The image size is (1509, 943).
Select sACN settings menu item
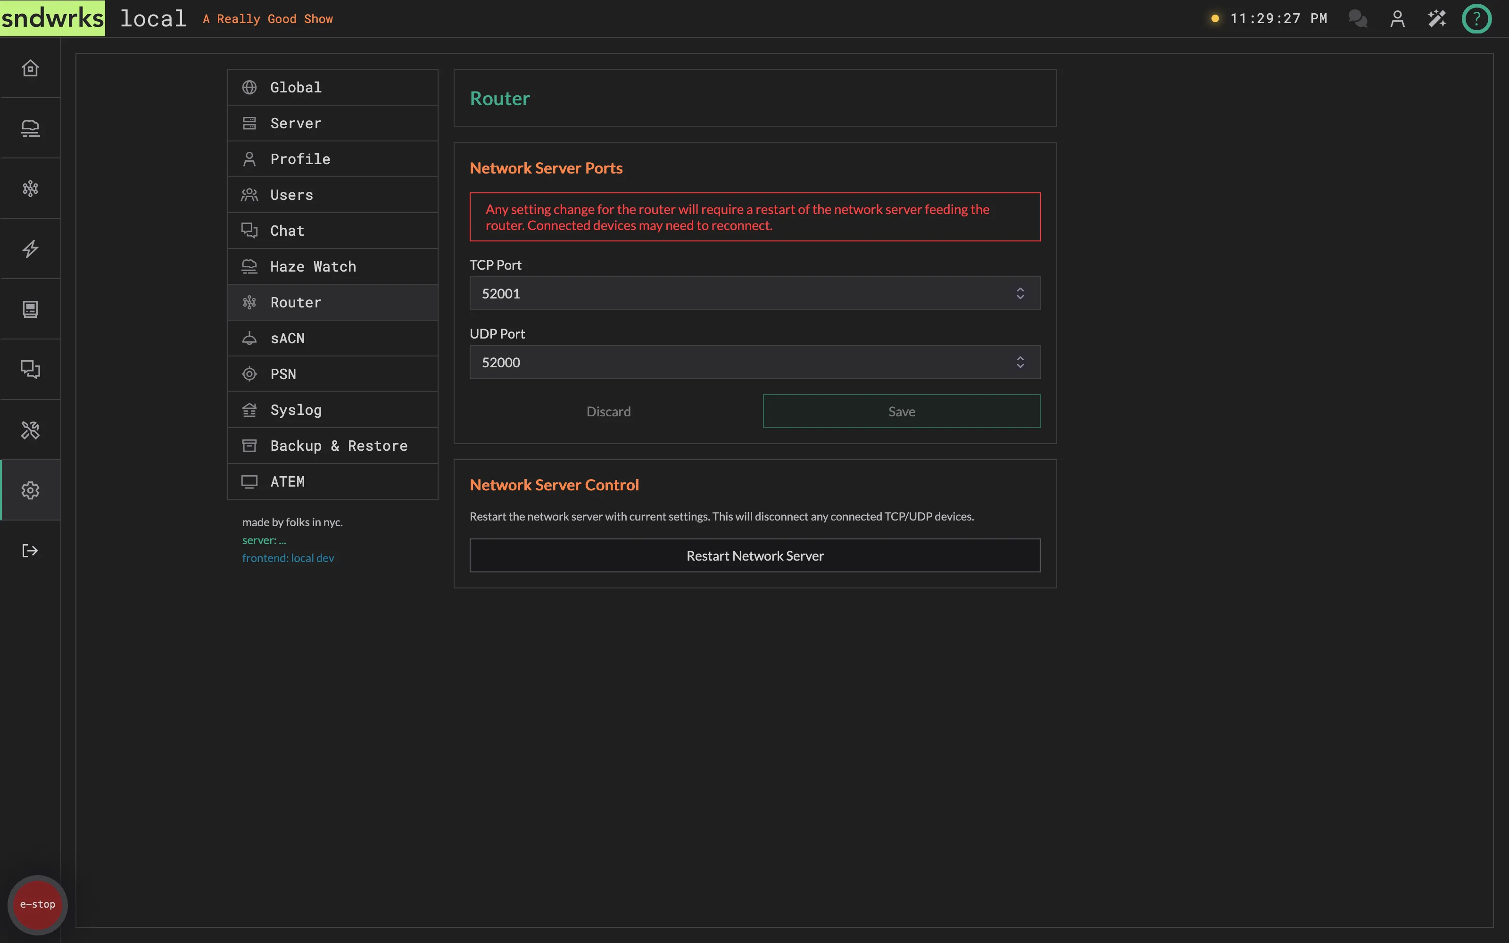[x=332, y=338]
